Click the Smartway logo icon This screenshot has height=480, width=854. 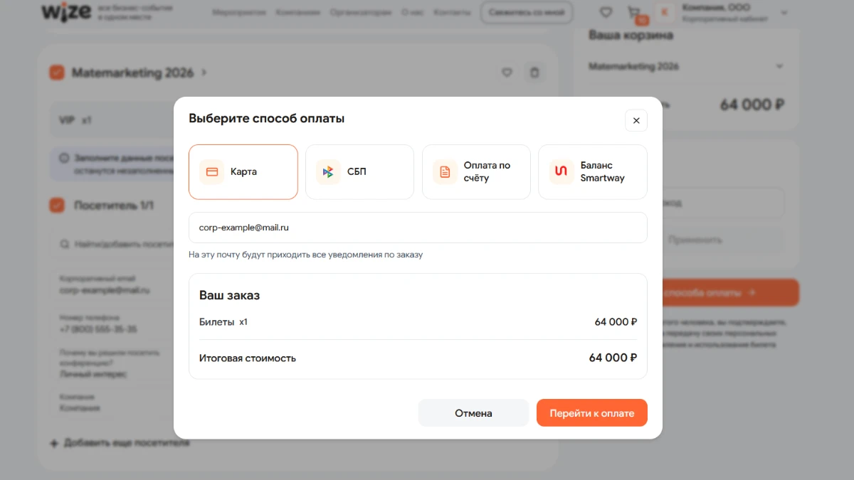coord(562,172)
